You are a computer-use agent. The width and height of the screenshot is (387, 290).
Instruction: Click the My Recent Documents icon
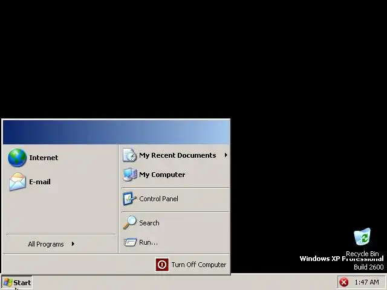click(129, 155)
